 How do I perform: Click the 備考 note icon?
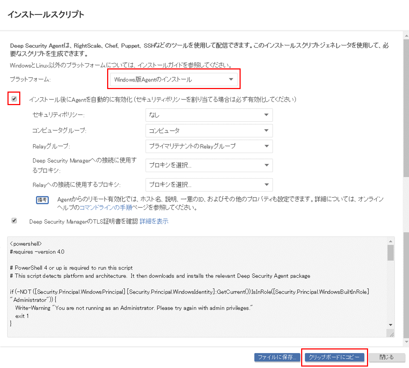coord(42,200)
